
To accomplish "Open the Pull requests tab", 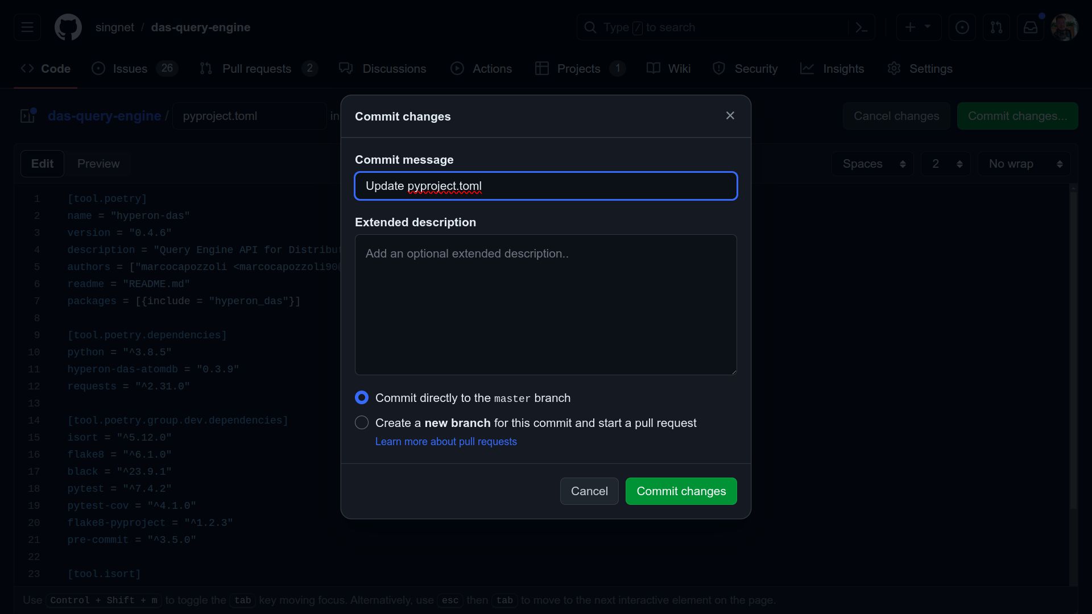I will [x=259, y=69].
